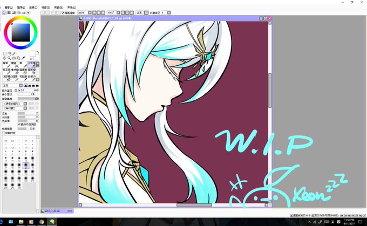Image resolution: width=367 pixels, height=226 pixels.
Task: Switch to the 2017_7_29 document tab
Action: point(57,211)
